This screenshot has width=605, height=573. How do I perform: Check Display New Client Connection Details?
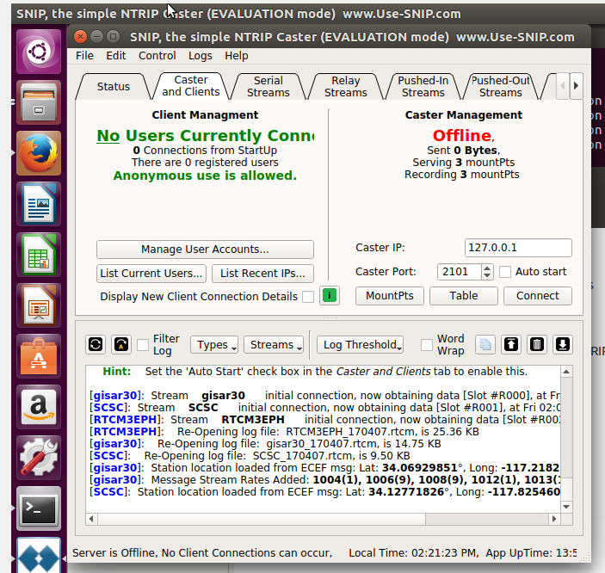[x=308, y=297]
